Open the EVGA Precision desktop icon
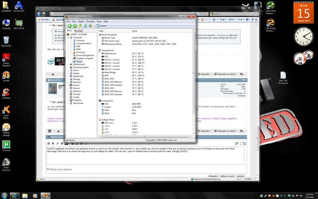The width and height of the screenshot is (318, 199). tap(6, 163)
